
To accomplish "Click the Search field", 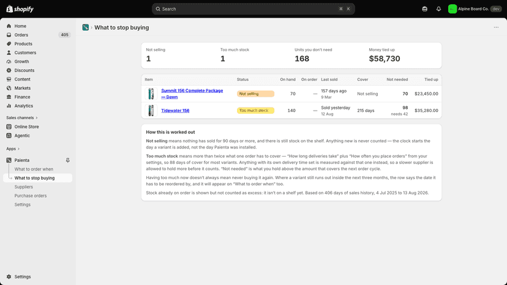I will coord(253,9).
